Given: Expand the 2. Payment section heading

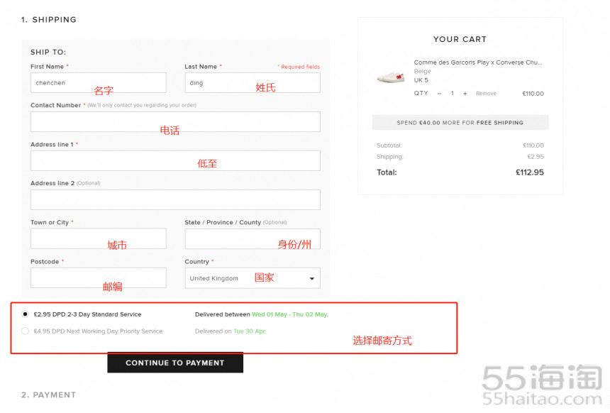Looking at the screenshot, I should (48, 395).
